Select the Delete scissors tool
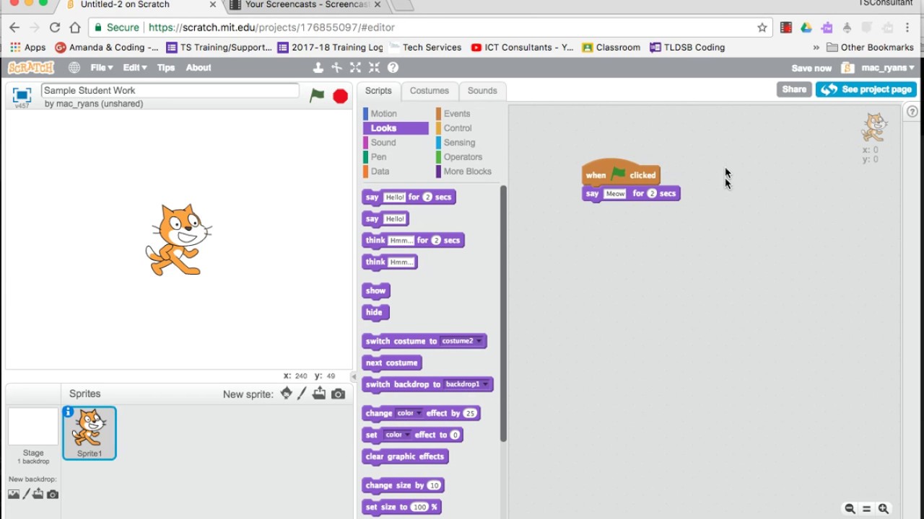Image resolution: width=924 pixels, height=519 pixels. (336, 68)
